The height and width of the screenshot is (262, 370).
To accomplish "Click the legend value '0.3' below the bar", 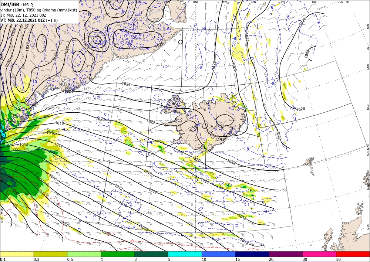I will [x=36, y=259].
